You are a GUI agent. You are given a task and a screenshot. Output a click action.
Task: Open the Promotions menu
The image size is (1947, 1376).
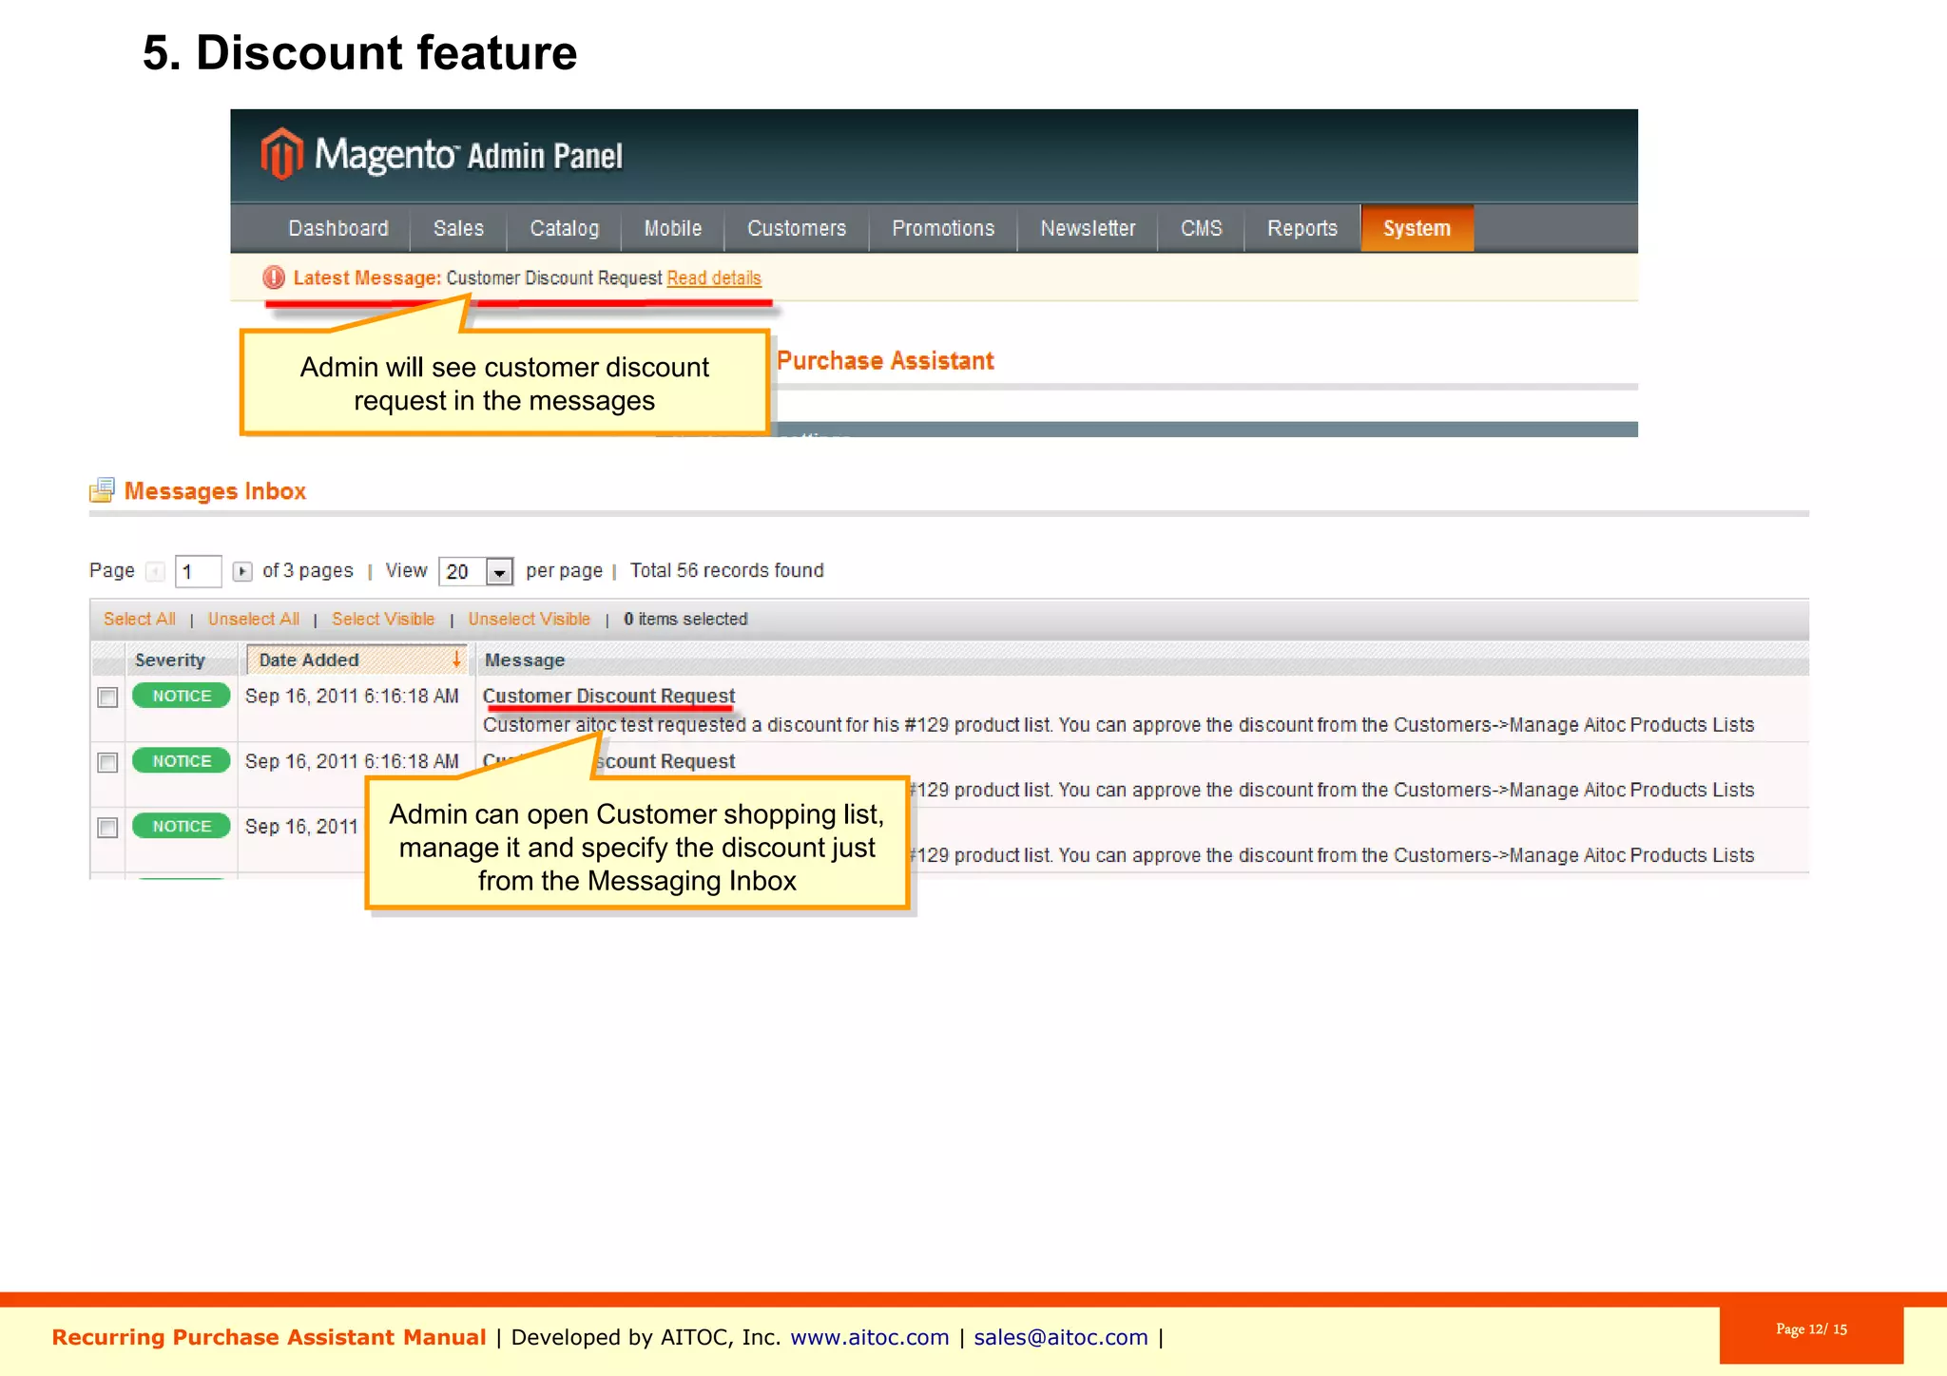click(x=943, y=228)
